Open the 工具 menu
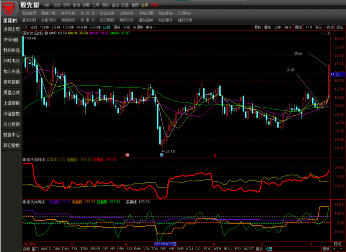346x252 pixels. coord(96,5)
